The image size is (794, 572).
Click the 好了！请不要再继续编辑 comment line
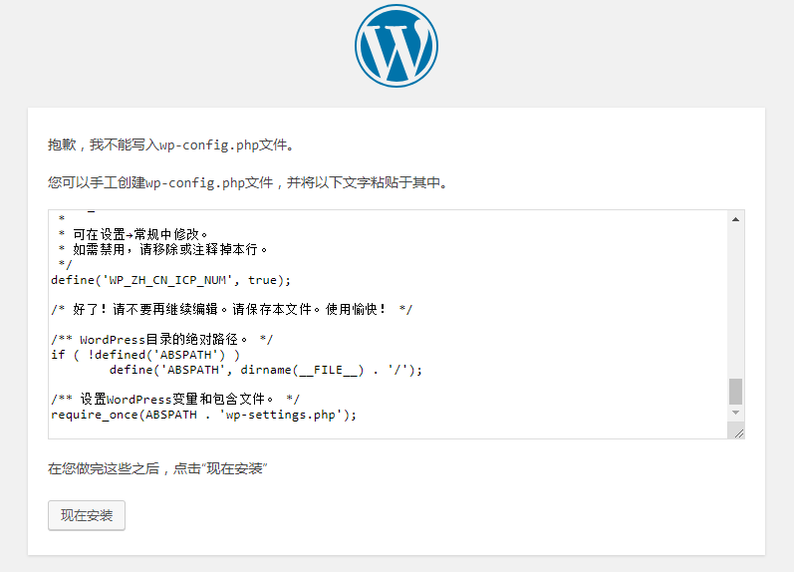pos(231,310)
